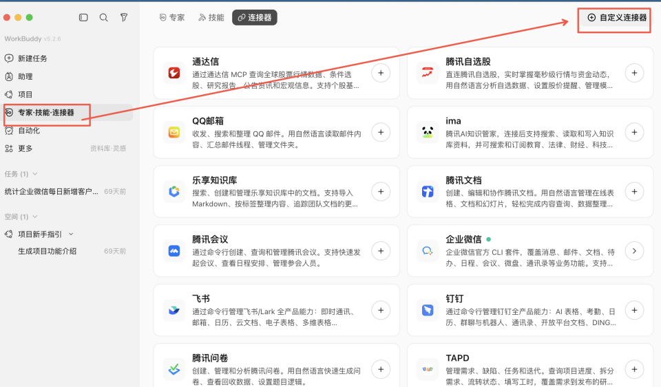Image resolution: width=661 pixels, height=387 pixels.
Task: Click the 钉钉 card title
Action: click(455, 298)
